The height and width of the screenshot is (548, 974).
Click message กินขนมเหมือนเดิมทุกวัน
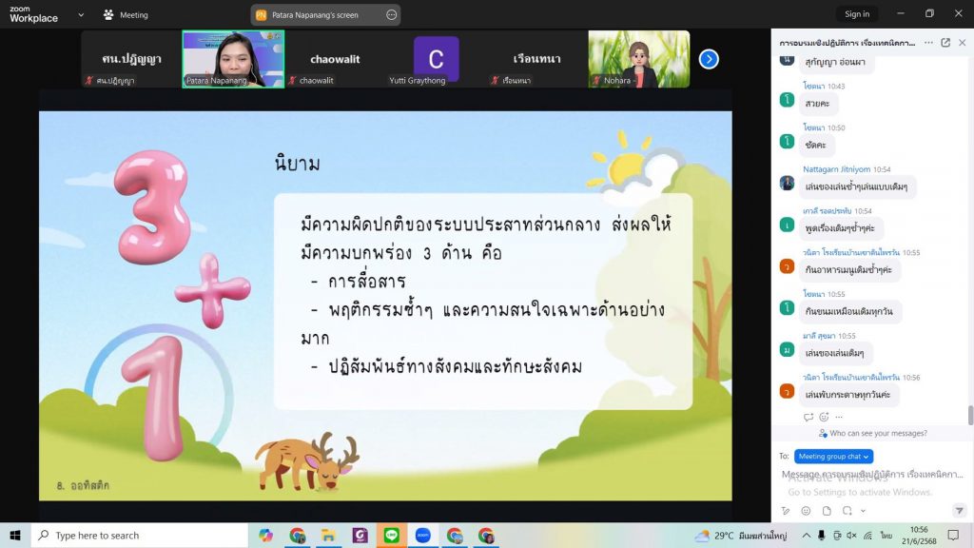point(849,311)
